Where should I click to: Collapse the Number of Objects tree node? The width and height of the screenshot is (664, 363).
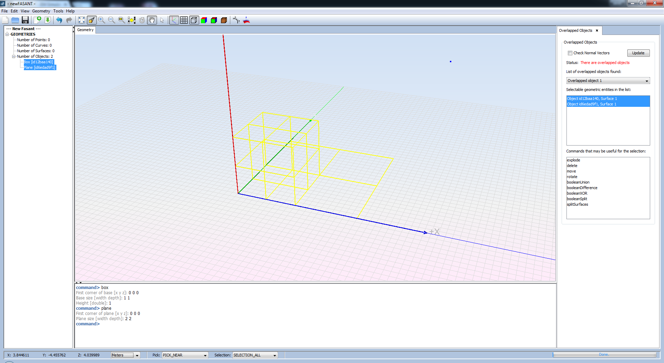14,56
